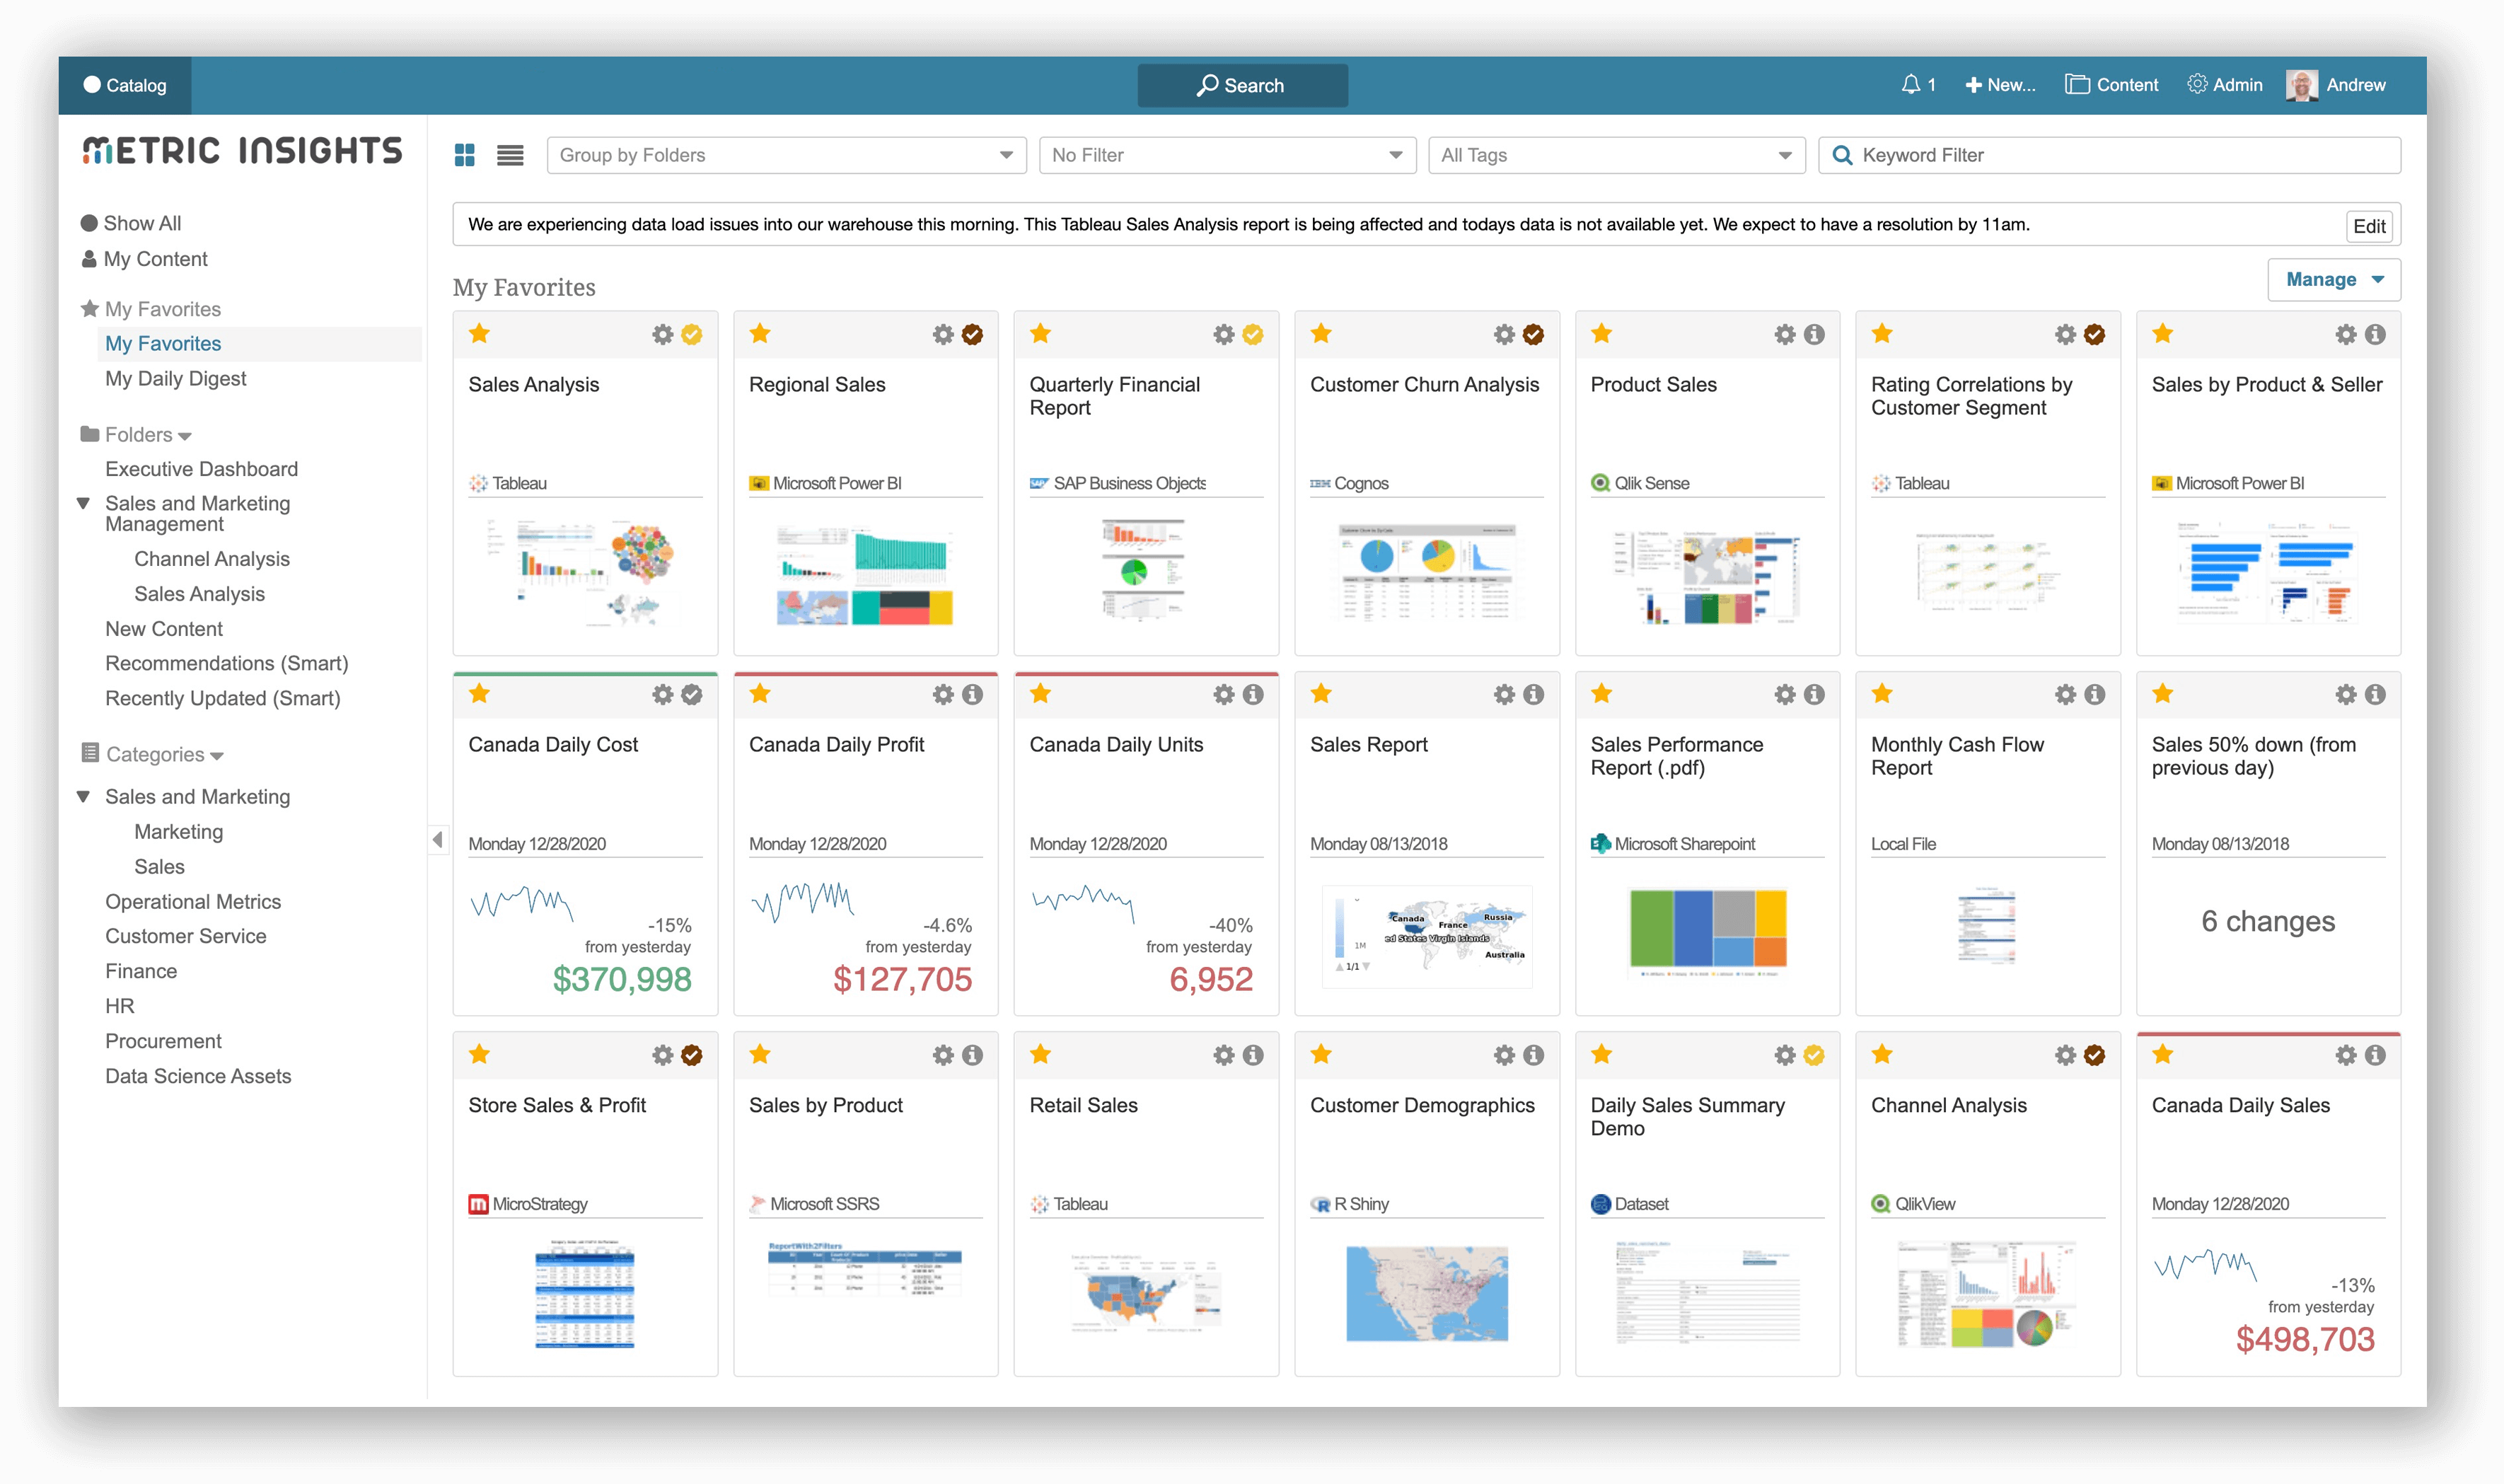Toggle favorite star on Channel Analysis tile
The image size is (2504, 1484).
click(1882, 1054)
